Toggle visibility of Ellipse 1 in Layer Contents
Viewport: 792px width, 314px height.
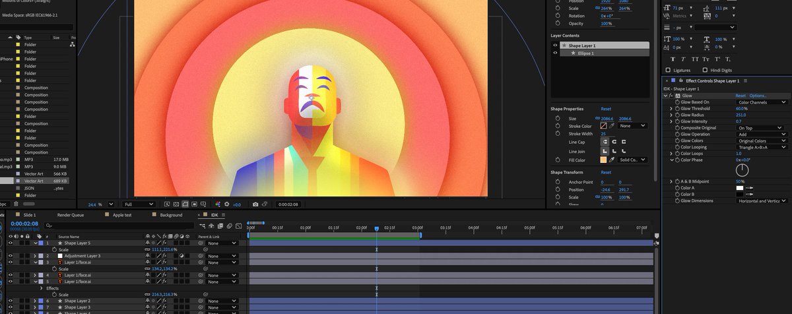(x=555, y=53)
